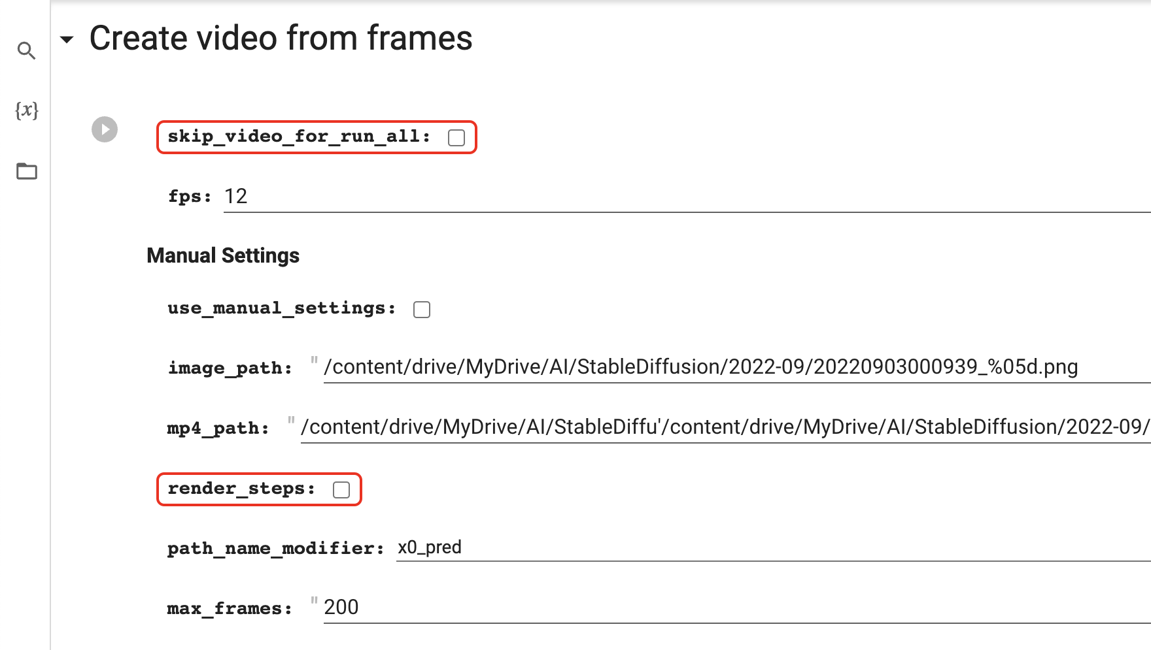This screenshot has width=1151, height=650.
Task: Run the cell with the play button
Action: pos(105,129)
